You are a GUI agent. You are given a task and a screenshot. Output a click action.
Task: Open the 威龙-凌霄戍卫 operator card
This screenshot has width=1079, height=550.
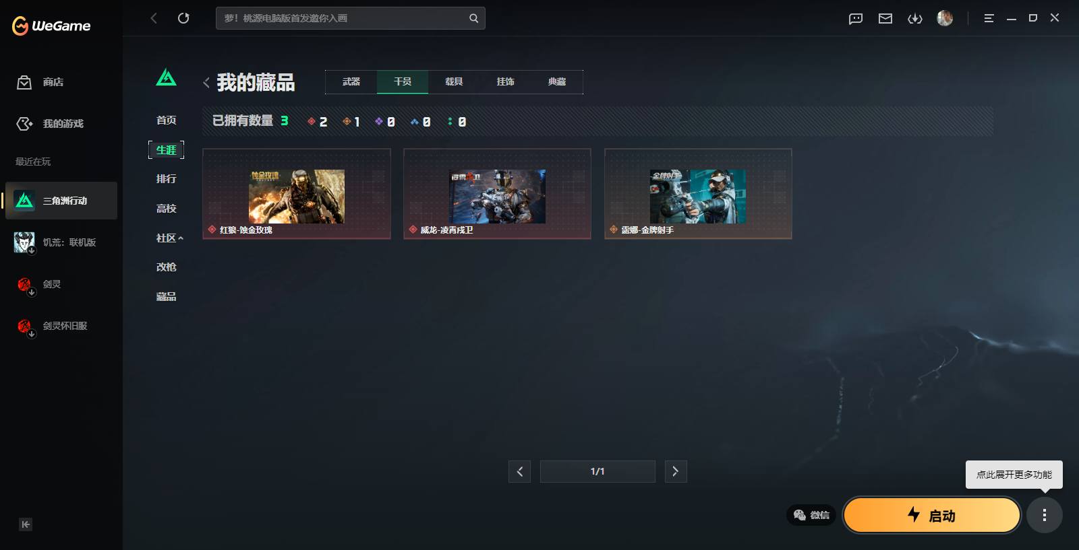(497, 194)
